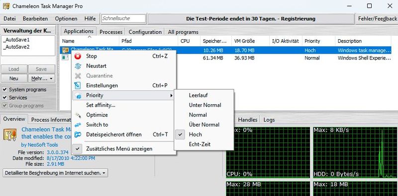This screenshot has width=398, height=196.
Task: Click the red Stop icon in context menu
Action: [x=78, y=56]
